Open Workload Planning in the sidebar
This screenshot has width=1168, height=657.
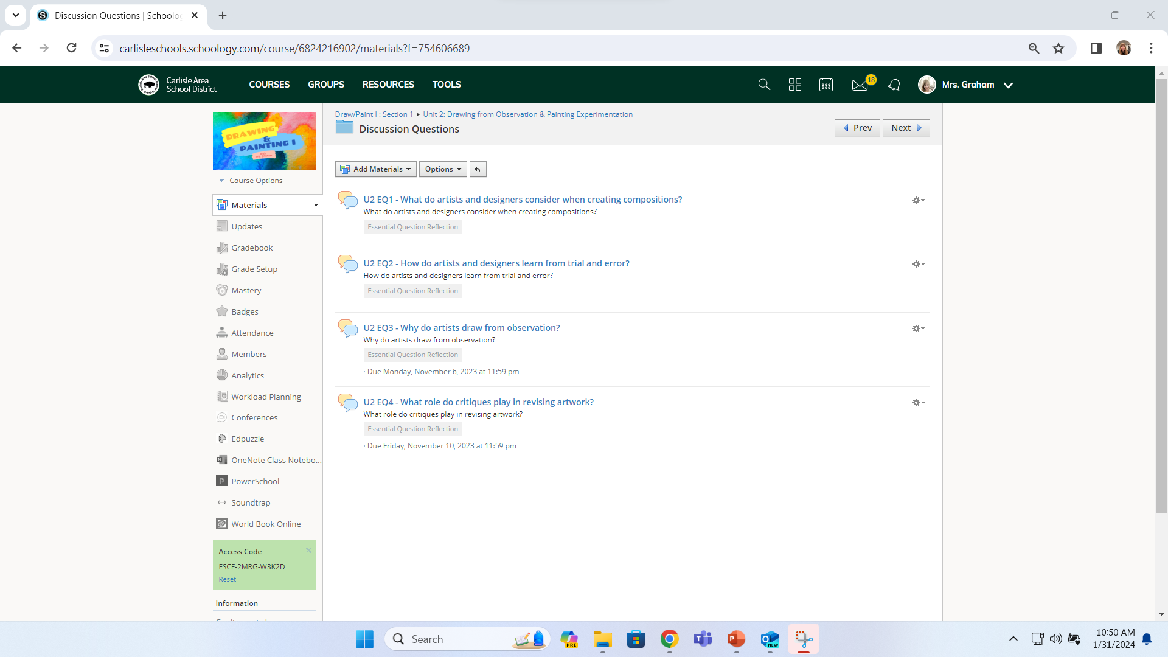266,397
